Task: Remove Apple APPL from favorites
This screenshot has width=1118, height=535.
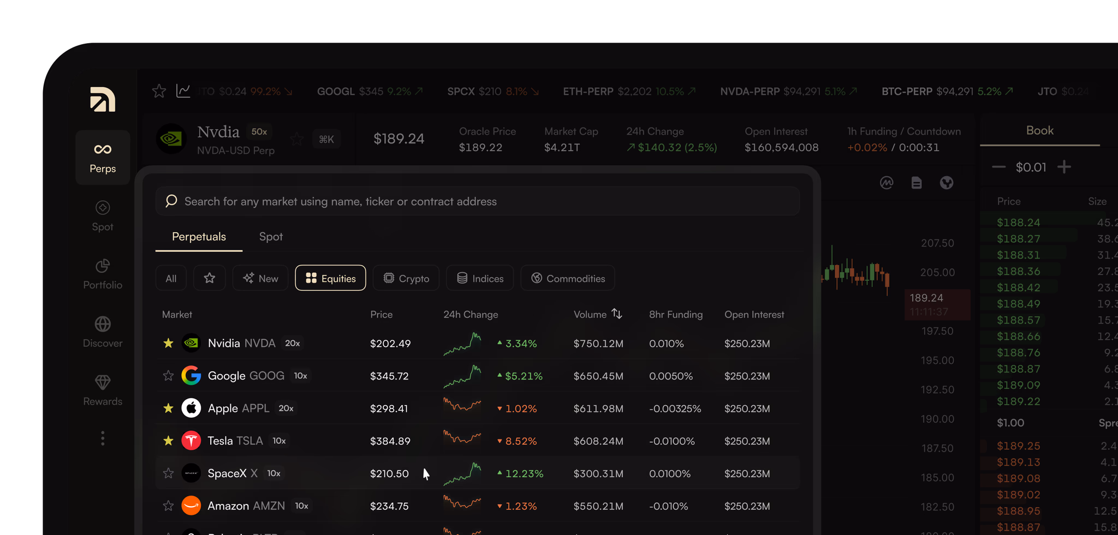Action: 168,408
